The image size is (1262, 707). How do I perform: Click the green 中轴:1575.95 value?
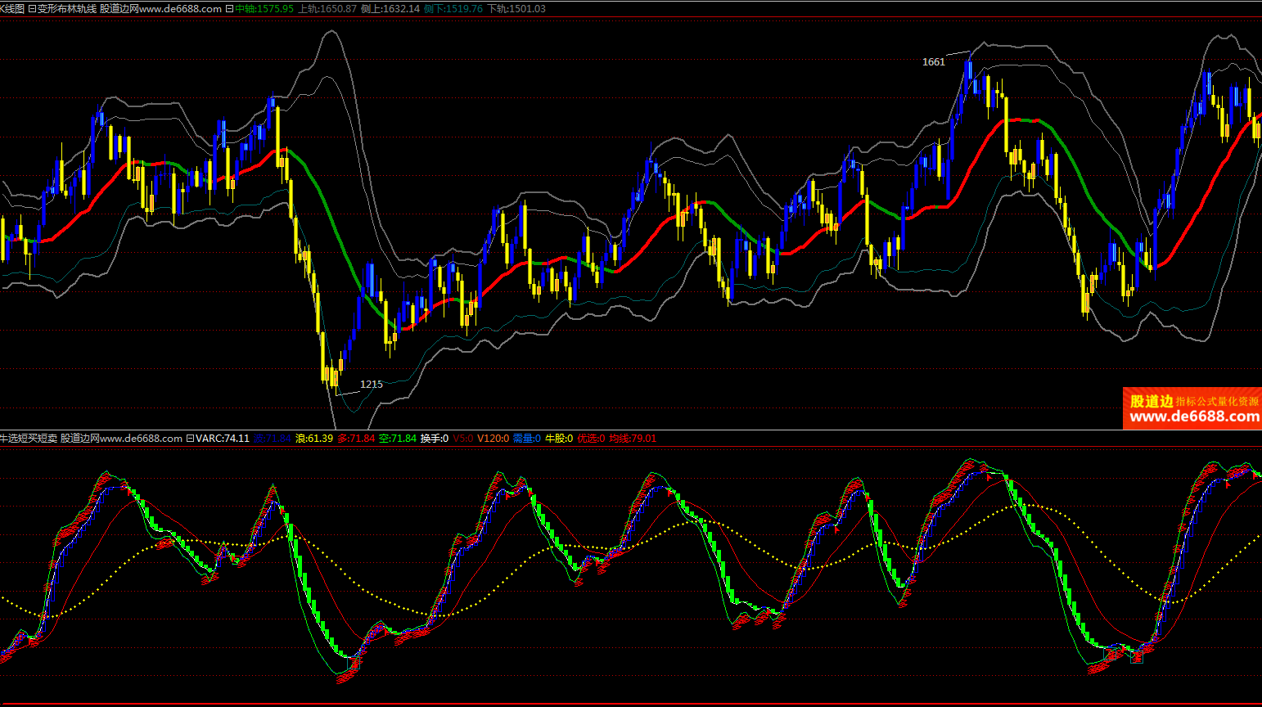pos(264,9)
